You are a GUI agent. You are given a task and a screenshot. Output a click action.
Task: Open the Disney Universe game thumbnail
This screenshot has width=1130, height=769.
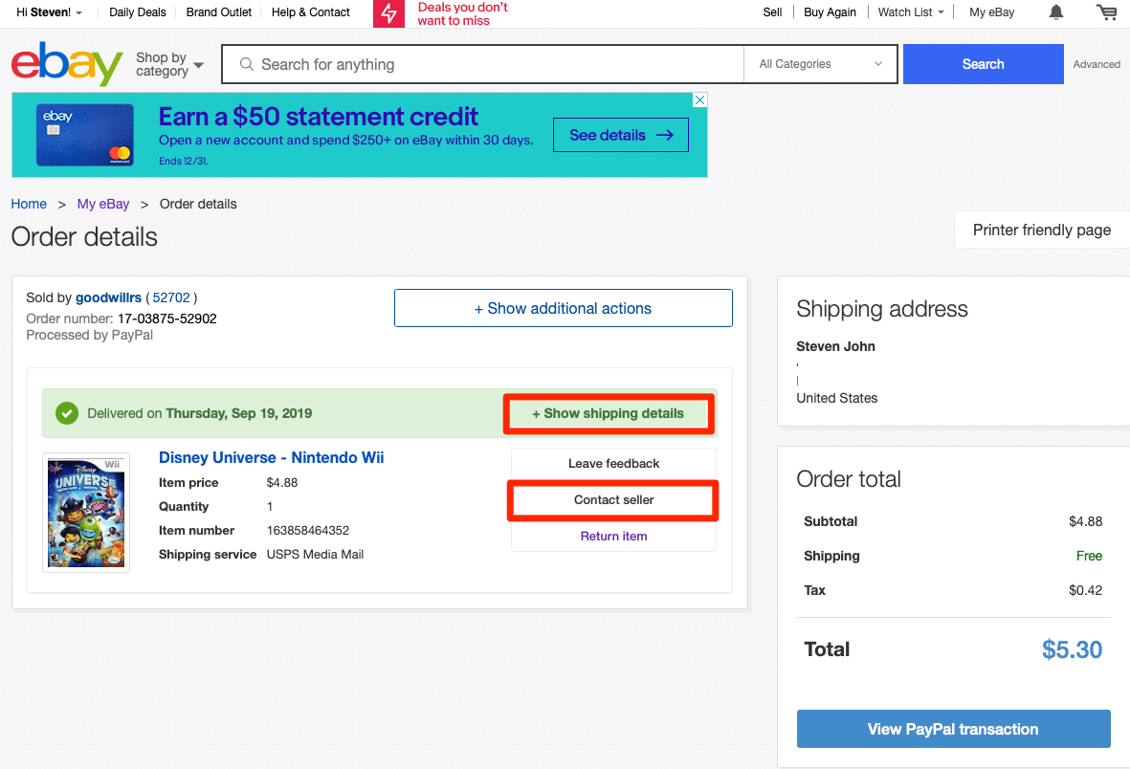(86, 513)
